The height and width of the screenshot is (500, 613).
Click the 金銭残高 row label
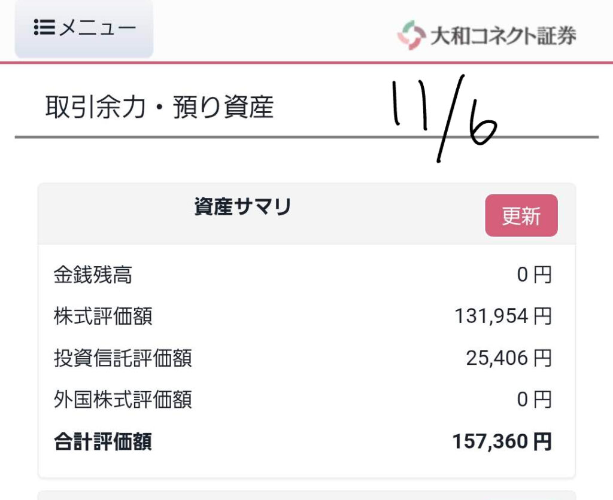(x=93, y=275)
